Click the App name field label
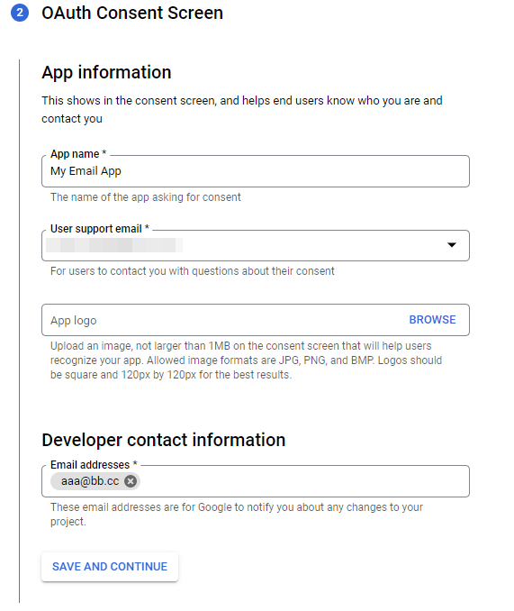 point(78,154)
